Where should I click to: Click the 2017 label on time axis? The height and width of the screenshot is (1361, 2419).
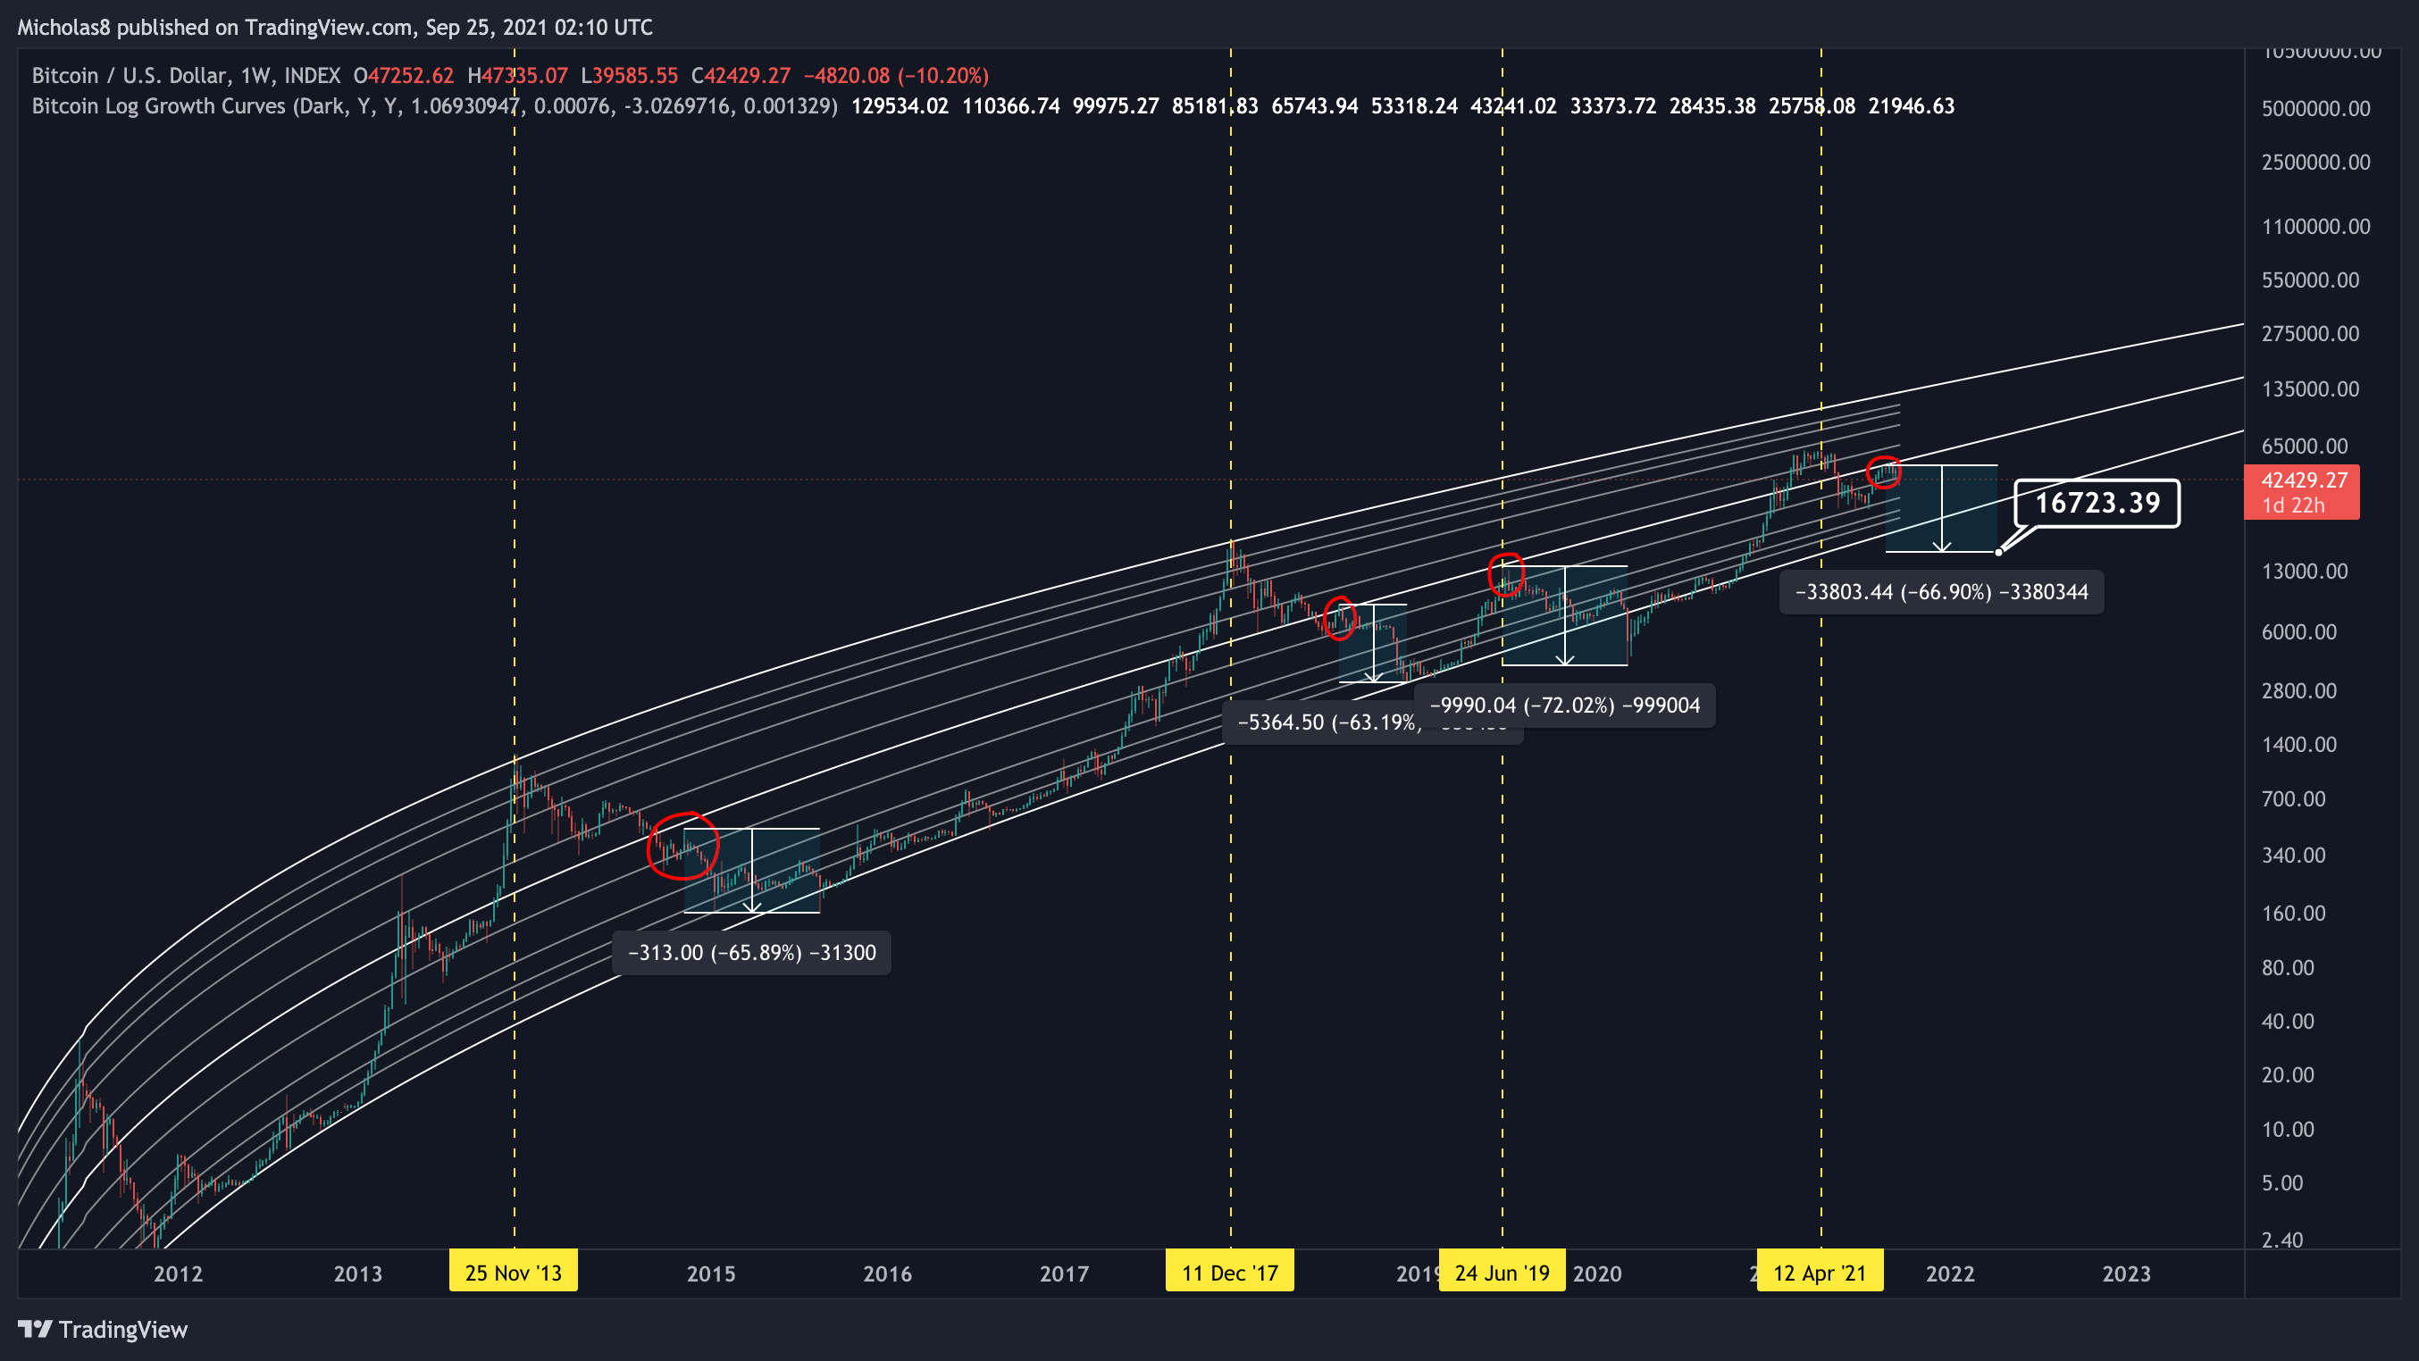coord(1064,1273)
